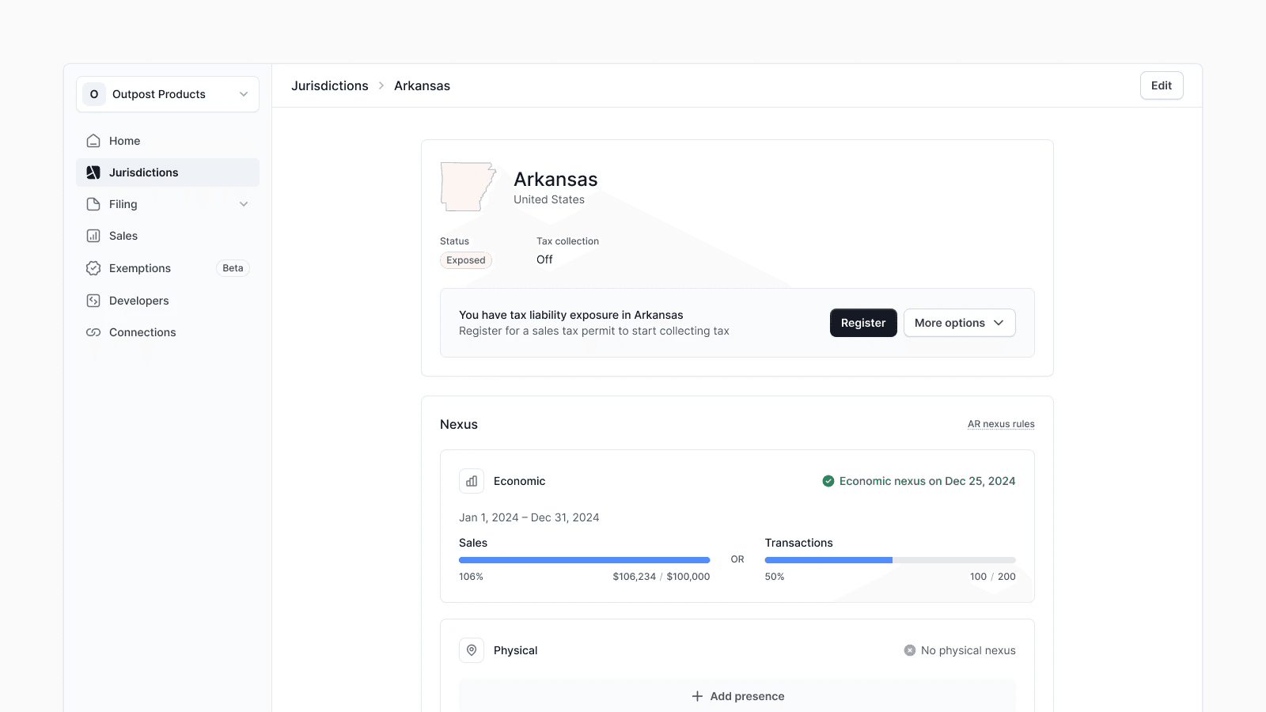Click the Beta badge next to Exemptions
The image size is (1266, 712).
233,268
